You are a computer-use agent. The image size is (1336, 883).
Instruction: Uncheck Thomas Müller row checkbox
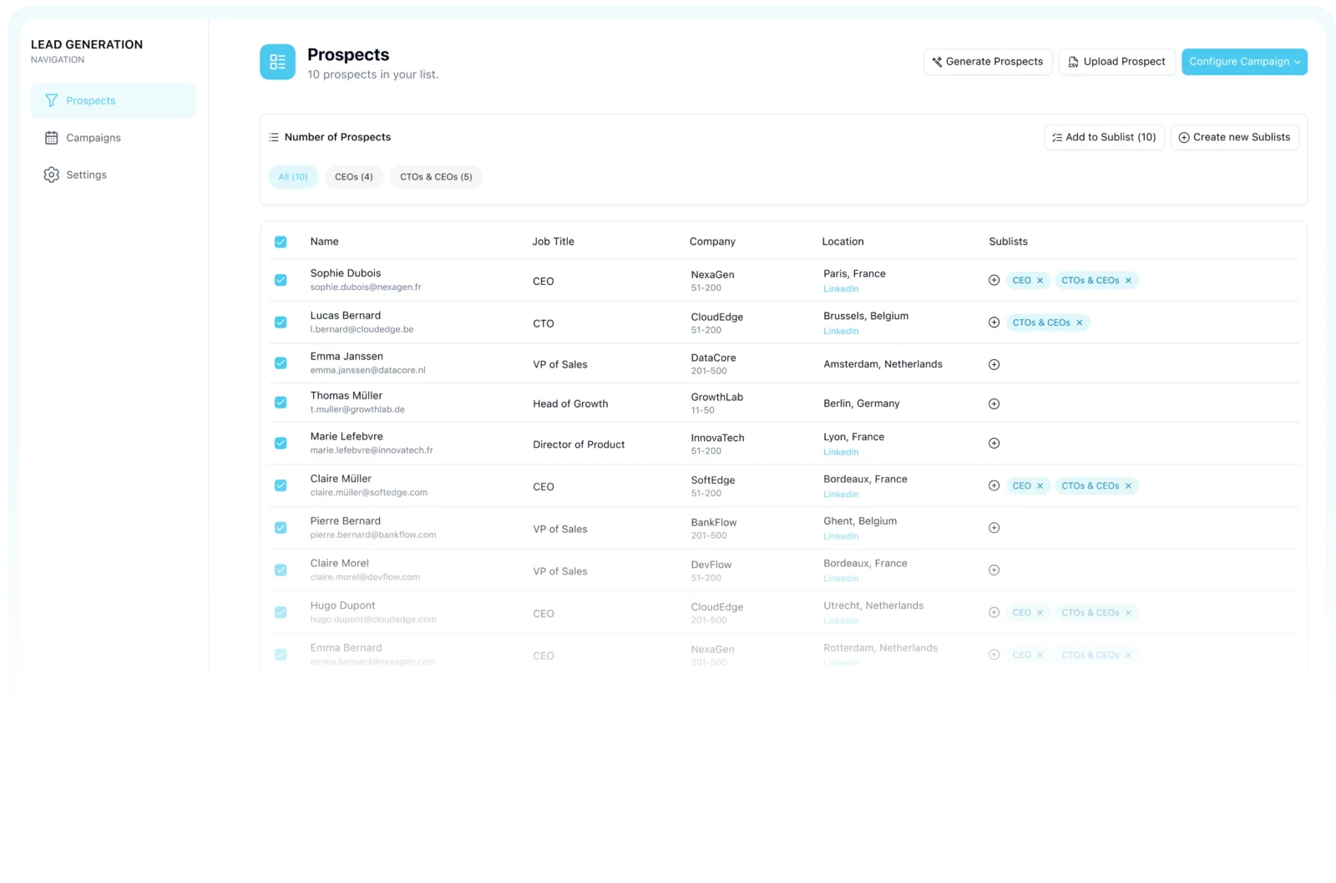coord(281,403)
